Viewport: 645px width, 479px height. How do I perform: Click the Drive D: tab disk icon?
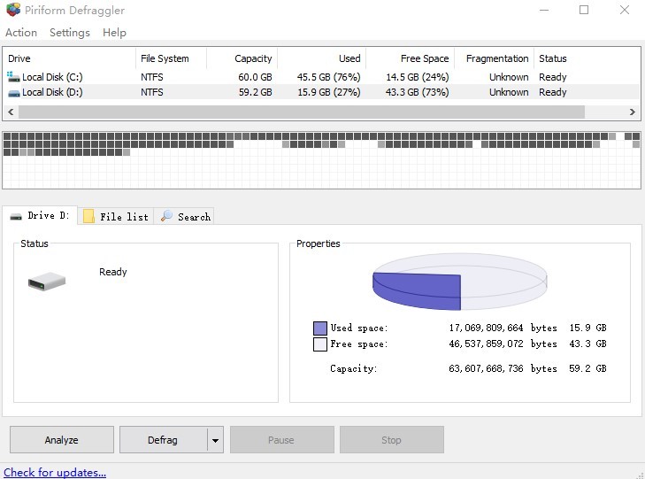(x=16, y=216)
